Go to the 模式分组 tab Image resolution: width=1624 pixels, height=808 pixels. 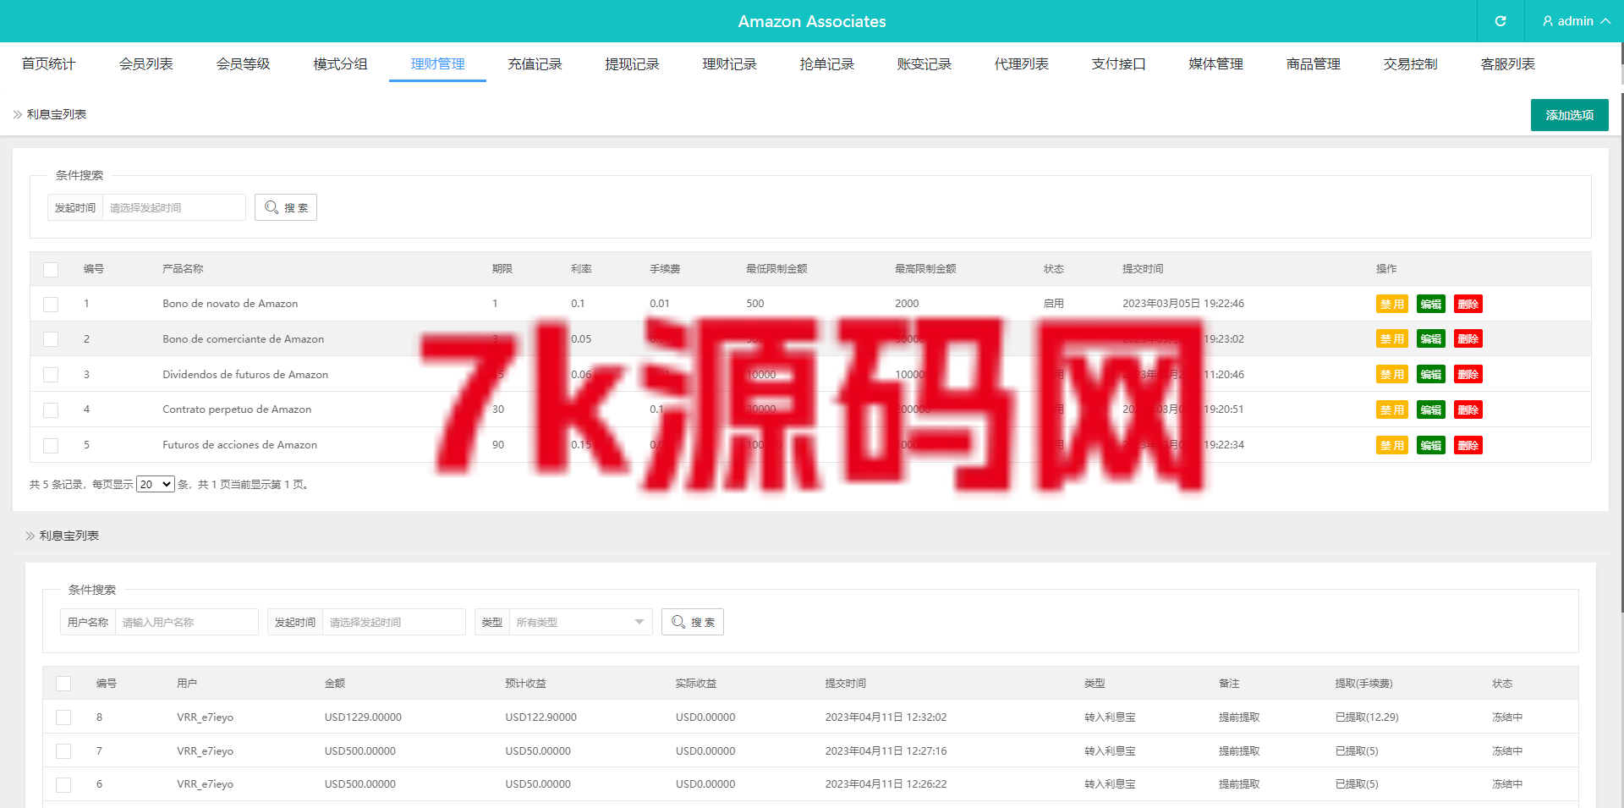[x=340, y=63]
